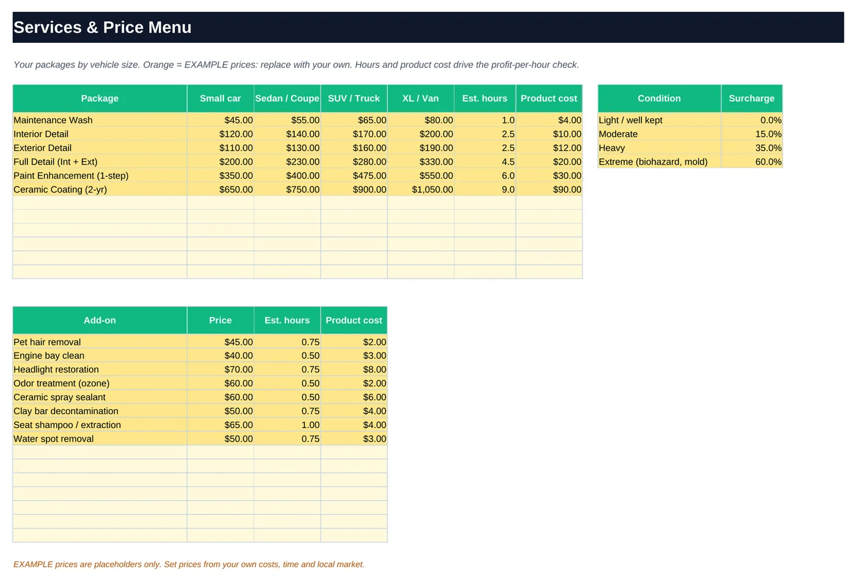Select the Exterior Detail package cell
This screenshot has height=581, width=856.
(100, 148)
